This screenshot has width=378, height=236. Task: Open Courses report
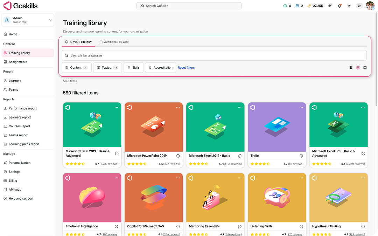[x=28, y=126]
